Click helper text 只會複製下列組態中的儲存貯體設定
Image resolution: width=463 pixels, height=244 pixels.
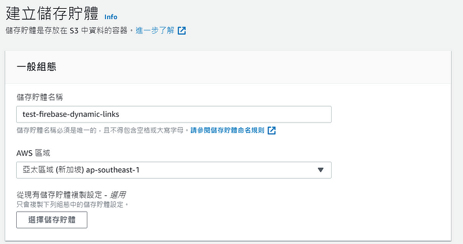[x=73, y=205]
